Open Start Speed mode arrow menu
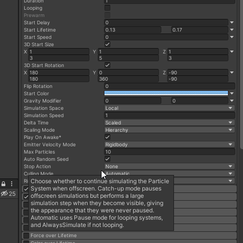This screenshot has height=243, width=243. tap(232, 37)
